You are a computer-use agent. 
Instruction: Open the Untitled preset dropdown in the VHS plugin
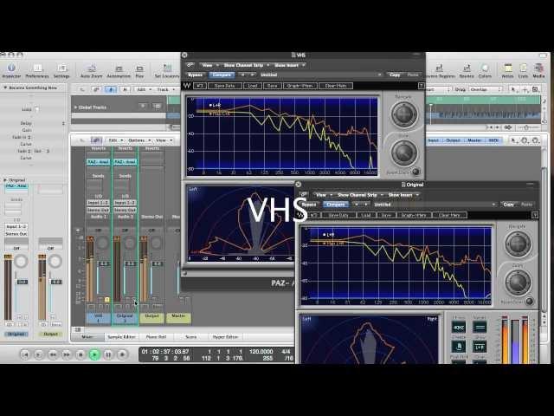click(320, 75)
